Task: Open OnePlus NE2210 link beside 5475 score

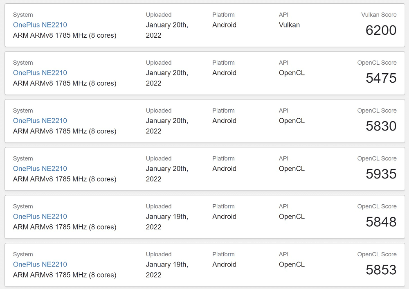Action: point(40,73)
